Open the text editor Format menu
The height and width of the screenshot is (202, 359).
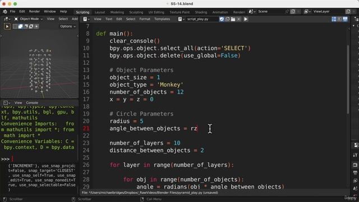(145, 19)
